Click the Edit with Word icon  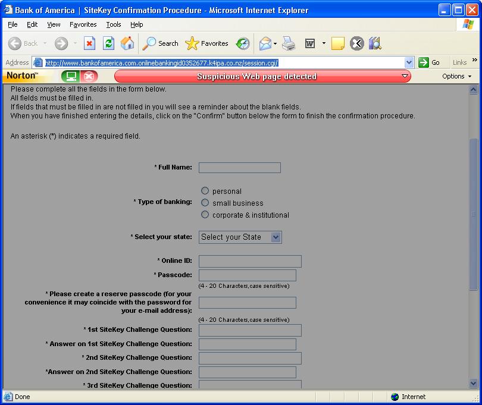(x=310, y=43)
